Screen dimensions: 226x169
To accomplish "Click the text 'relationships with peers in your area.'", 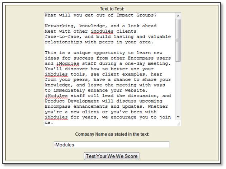I will pyautogui.click(x=99, y=42).
